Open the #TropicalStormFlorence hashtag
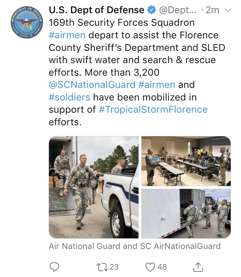Screen dimensions: 241x277 [x=153, y=110]
